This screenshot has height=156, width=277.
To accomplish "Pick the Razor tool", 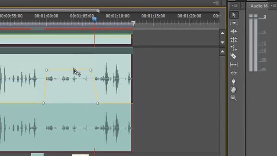I will [x=233, y=56].
